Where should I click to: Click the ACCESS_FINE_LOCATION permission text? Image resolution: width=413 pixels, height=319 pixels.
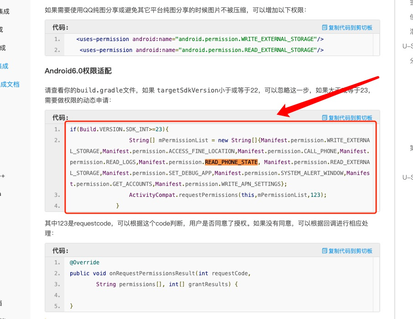click(202, 151)
